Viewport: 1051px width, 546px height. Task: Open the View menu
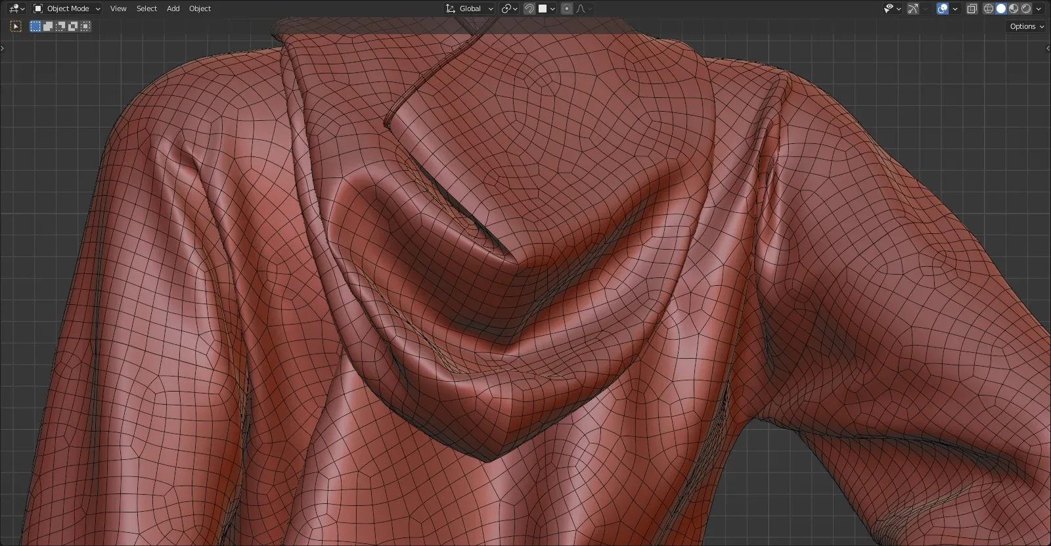point(118,9)
